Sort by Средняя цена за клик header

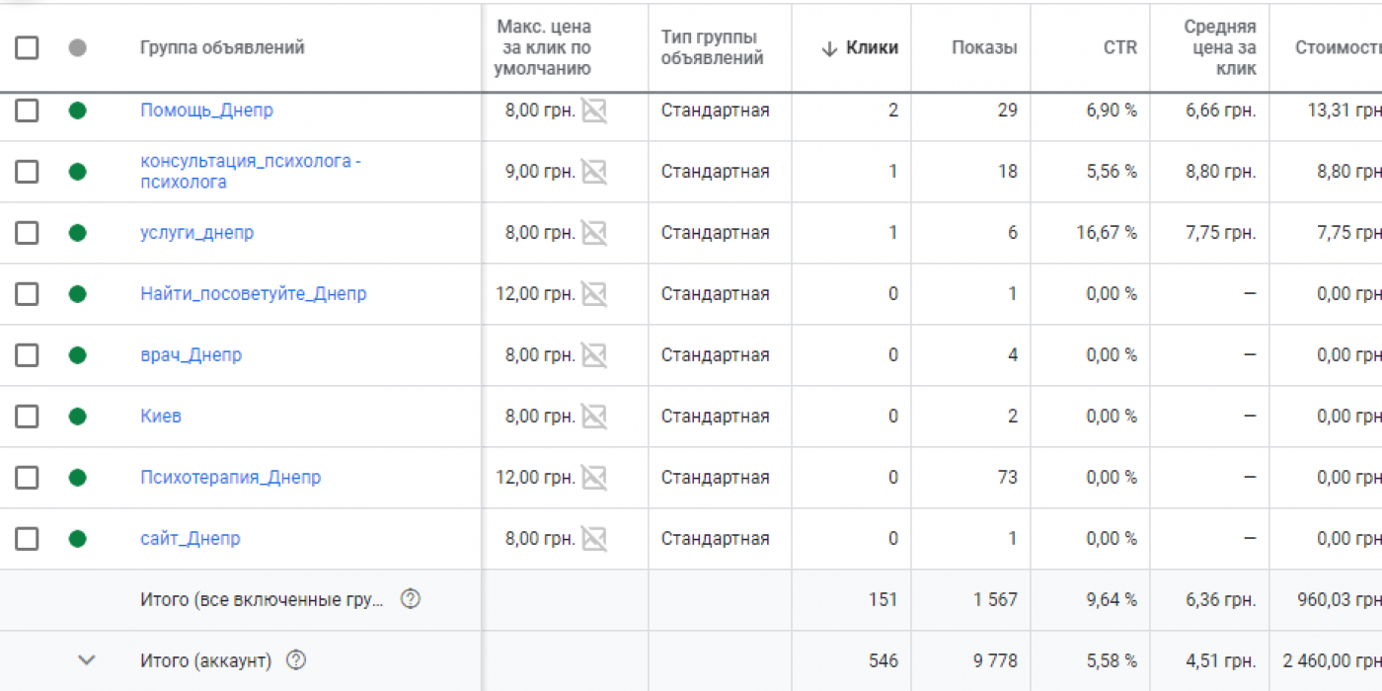[1220, 47]
